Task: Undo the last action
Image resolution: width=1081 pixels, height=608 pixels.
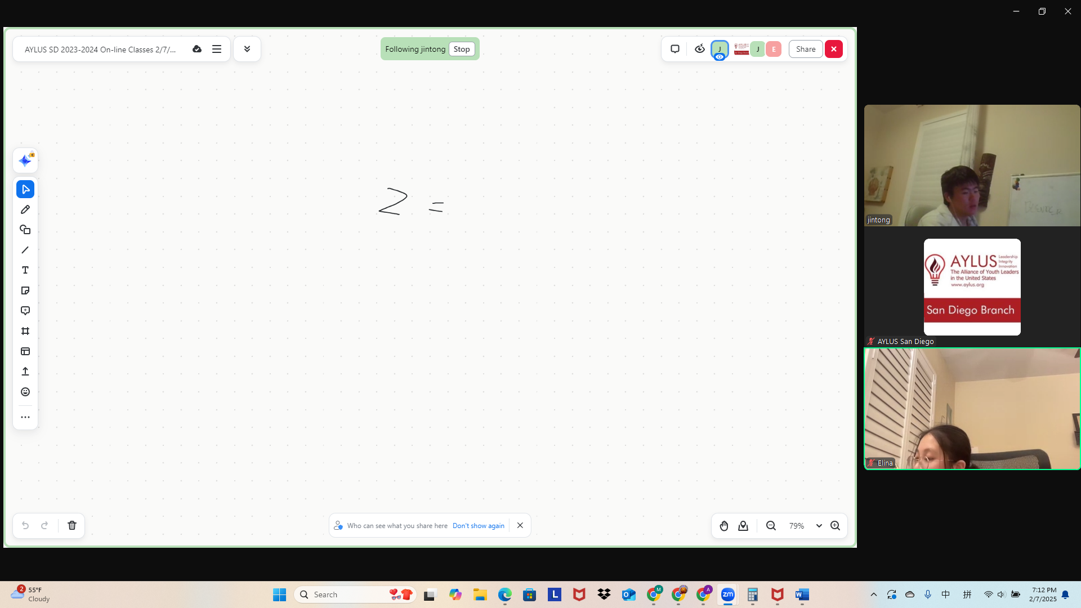Action: (x=25, y=525)
